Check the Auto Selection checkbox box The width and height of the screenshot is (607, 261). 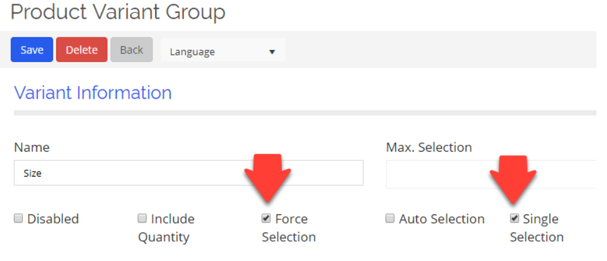point(390,218)
